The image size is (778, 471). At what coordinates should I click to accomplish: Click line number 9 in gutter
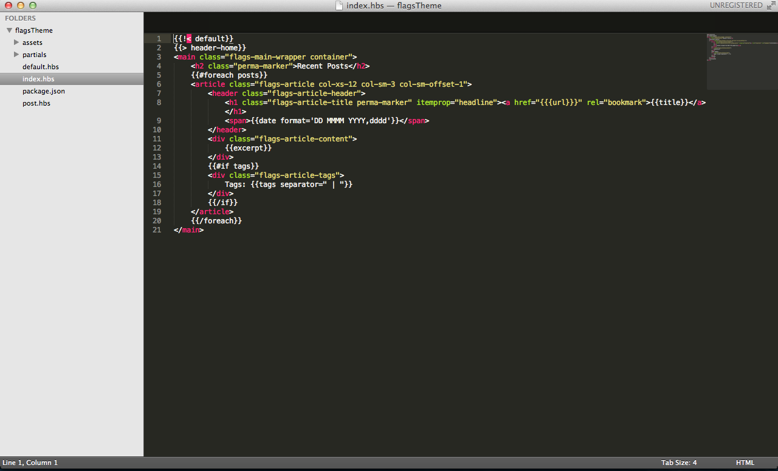coord(159,121)
